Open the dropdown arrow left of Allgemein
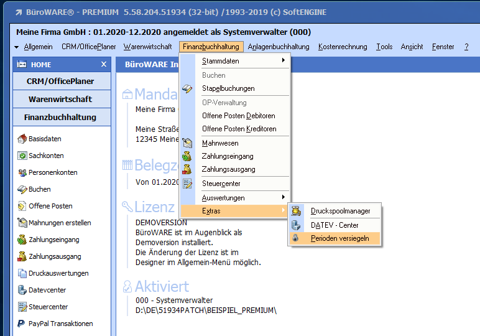The width and height of the screenshot is (480, 336). pyautogui.click(x=16, y=47)
